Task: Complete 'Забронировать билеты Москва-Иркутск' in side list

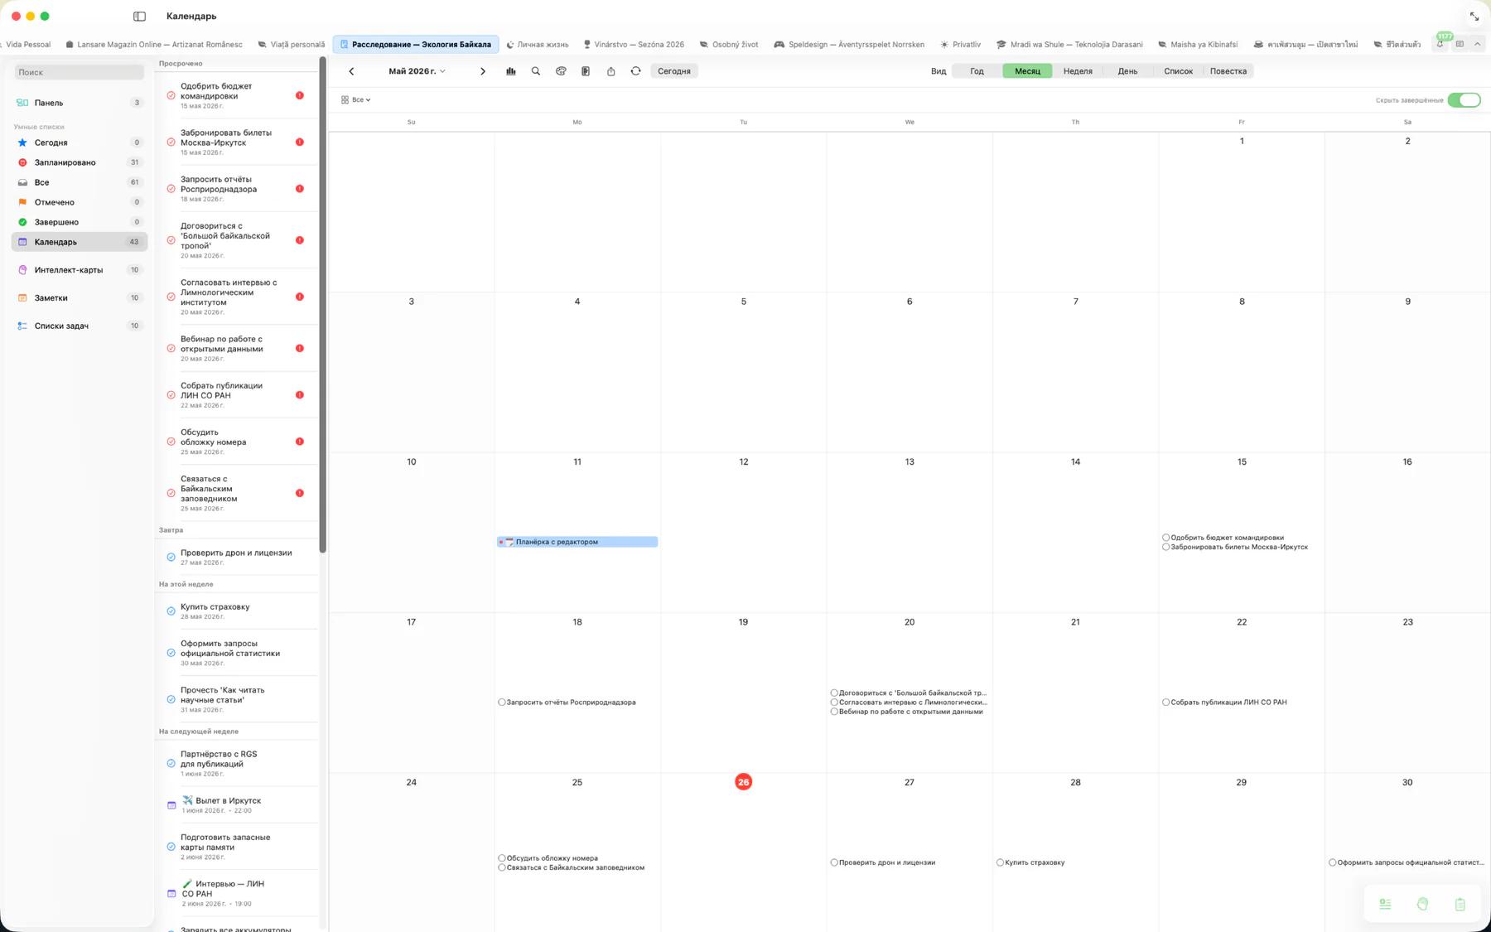Action: click(x=171, y=142)
